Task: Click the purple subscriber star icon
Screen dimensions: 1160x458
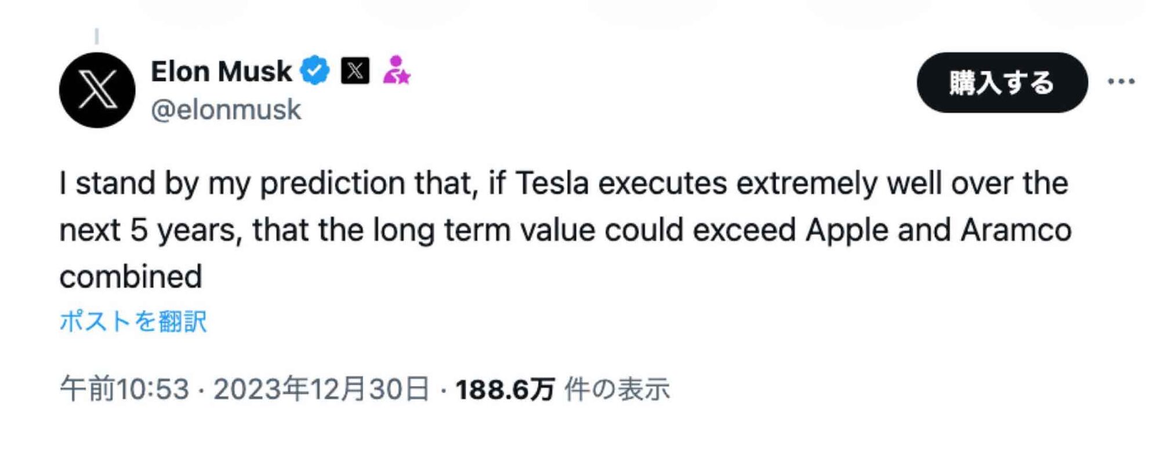Action: pyautogui.click(x=396, y=70)
